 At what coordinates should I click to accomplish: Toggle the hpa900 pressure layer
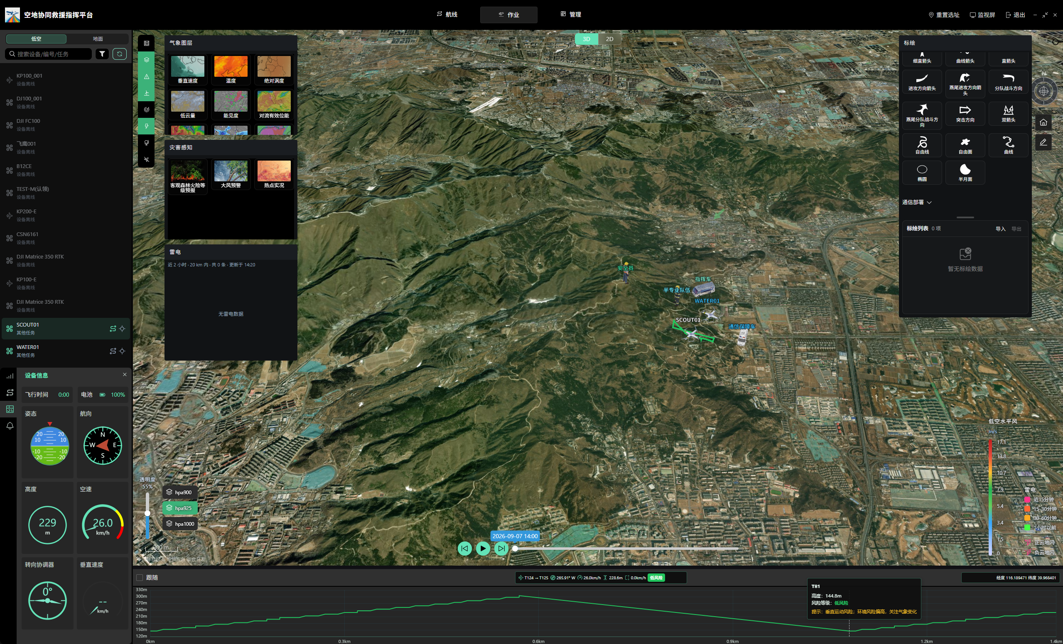tap(179, 492)
